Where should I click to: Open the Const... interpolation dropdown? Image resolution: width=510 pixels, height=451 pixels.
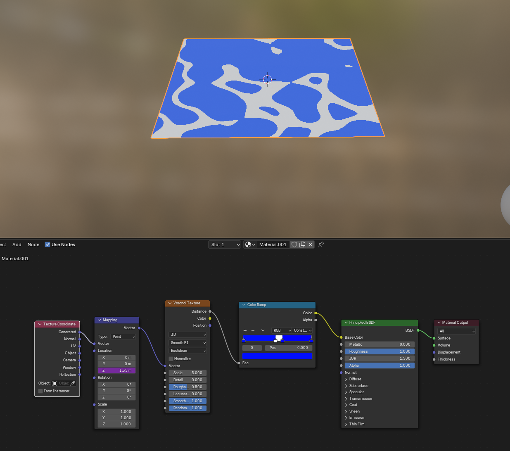point(302,330)
